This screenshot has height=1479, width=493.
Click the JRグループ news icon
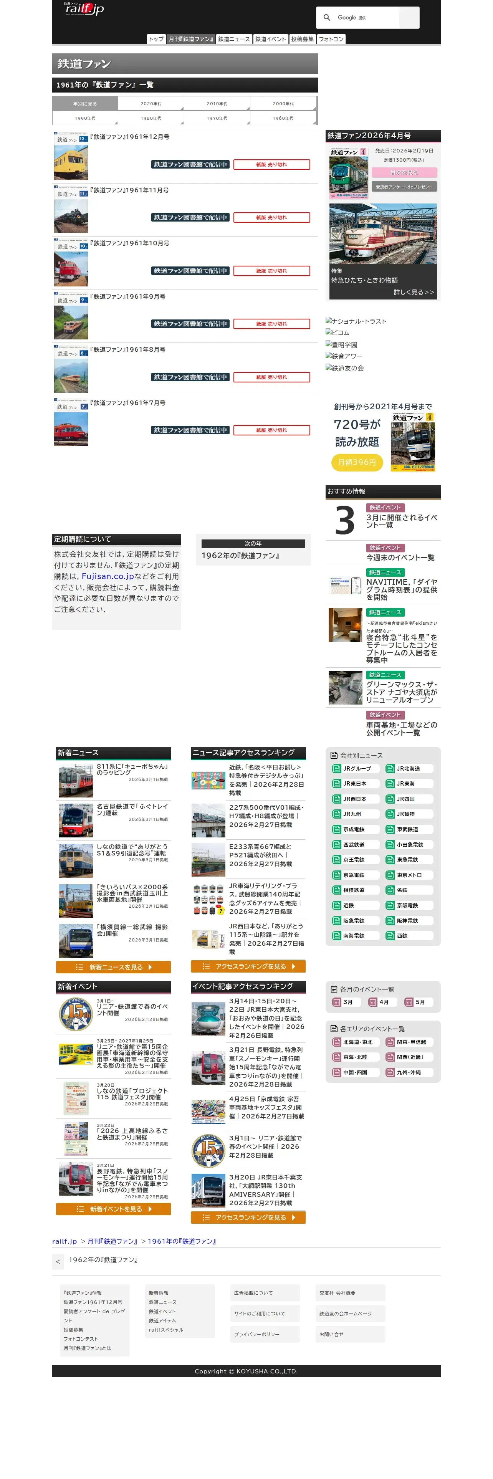click(337, 769)
